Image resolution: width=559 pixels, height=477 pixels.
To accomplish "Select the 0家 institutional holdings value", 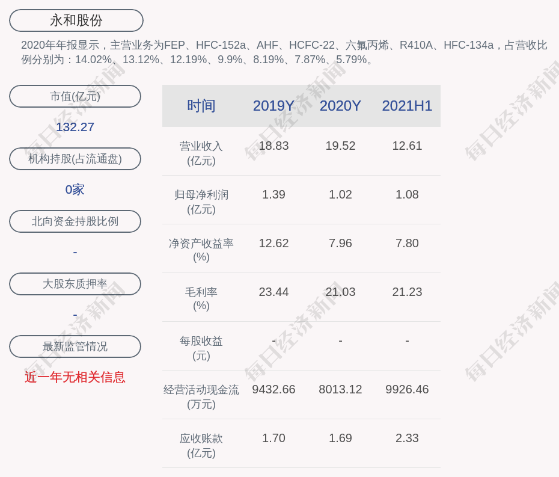I will [x=75, y=189].
